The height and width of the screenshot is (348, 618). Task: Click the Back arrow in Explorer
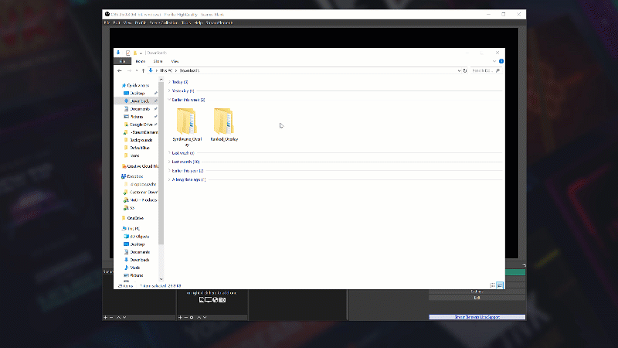(x=119, y=70)
